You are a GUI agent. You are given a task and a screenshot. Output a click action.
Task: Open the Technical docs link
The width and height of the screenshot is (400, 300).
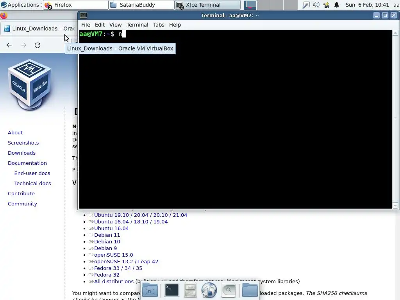click(x=33, y=184)
